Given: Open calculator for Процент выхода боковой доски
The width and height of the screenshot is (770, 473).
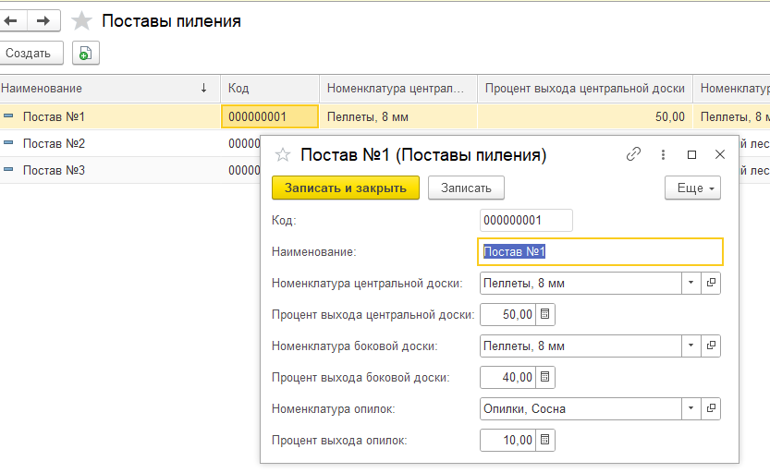Looking at the screenshot, I should (545, 377).
